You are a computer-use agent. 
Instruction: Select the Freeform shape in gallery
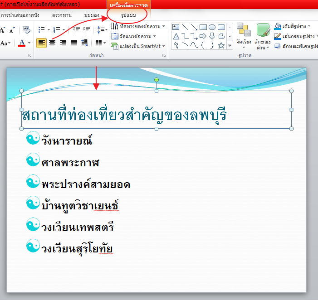(221, 36)
